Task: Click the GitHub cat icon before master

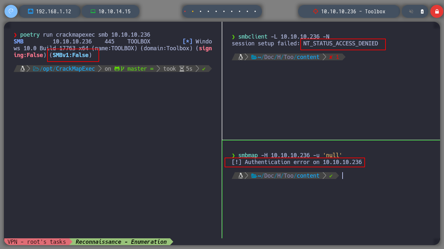Action: 117,69
